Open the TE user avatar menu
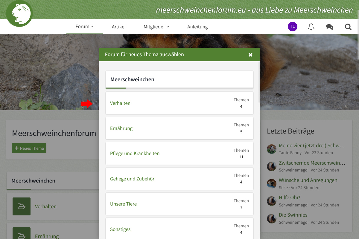Image resolution: width=359 pixels, height=239 pixels. [x=293, y=27]
